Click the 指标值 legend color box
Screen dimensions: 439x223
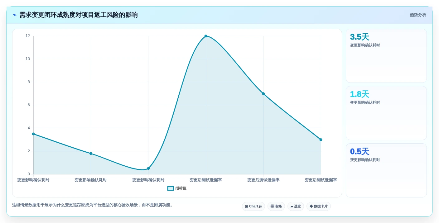coord(171,188)
